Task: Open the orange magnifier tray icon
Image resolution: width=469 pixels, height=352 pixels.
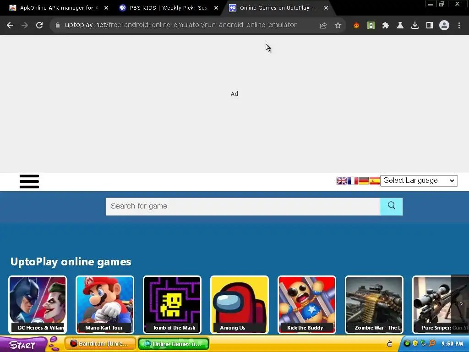Action: (431, 343)
